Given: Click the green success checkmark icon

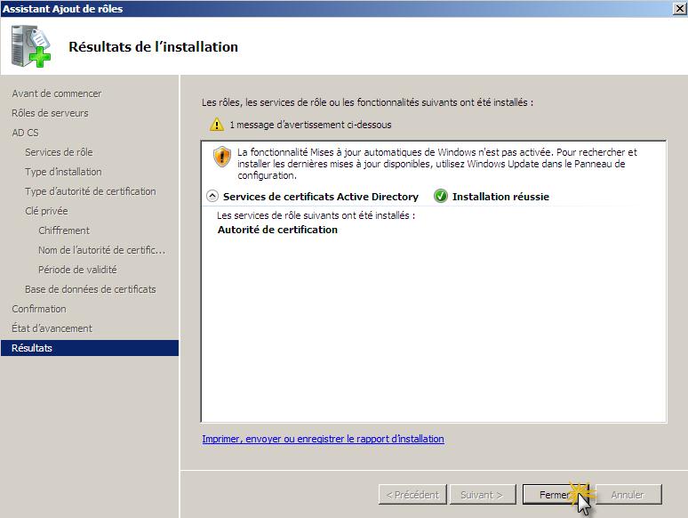Looking at the screenshot, I should pos(441,196).
